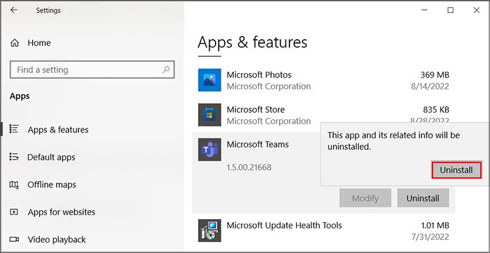
Task: Select Microsoft Update Health Tools name
Action: 284,225
